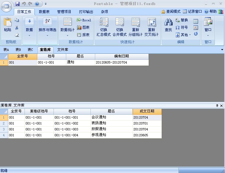Undo the last action in quick toolbar
225x173 pixels.
24,4
